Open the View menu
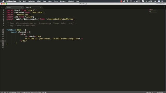The height and width of the screenshot is (93, 166). coord(44,1)
